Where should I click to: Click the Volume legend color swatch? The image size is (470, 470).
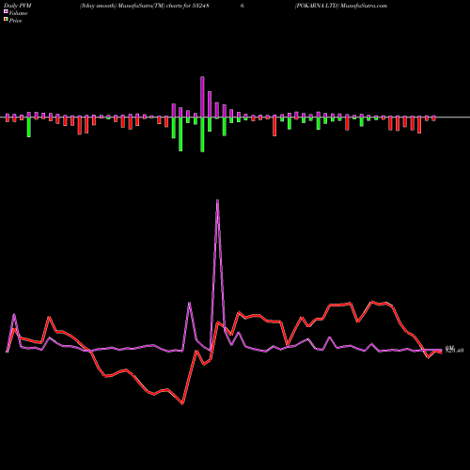(6, 12)
